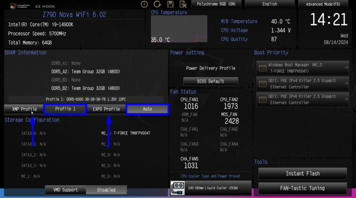356x198 pixels.
Task: Select the XMP Profile tab
Action: coord(24,109)
